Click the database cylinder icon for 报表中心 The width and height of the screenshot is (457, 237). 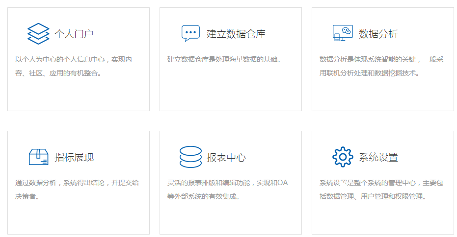point(190,157)
